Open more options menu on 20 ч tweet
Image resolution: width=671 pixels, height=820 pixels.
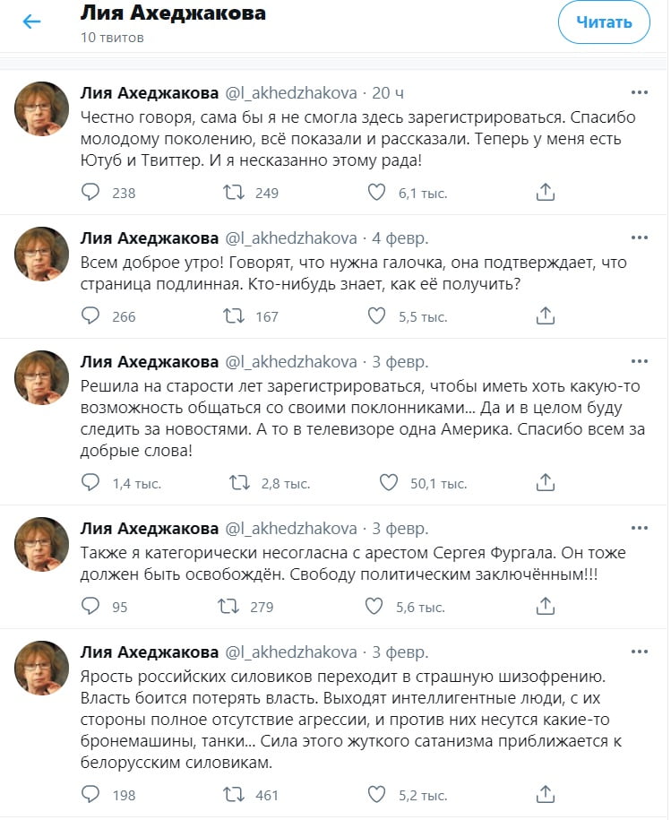tap(639, 92)
